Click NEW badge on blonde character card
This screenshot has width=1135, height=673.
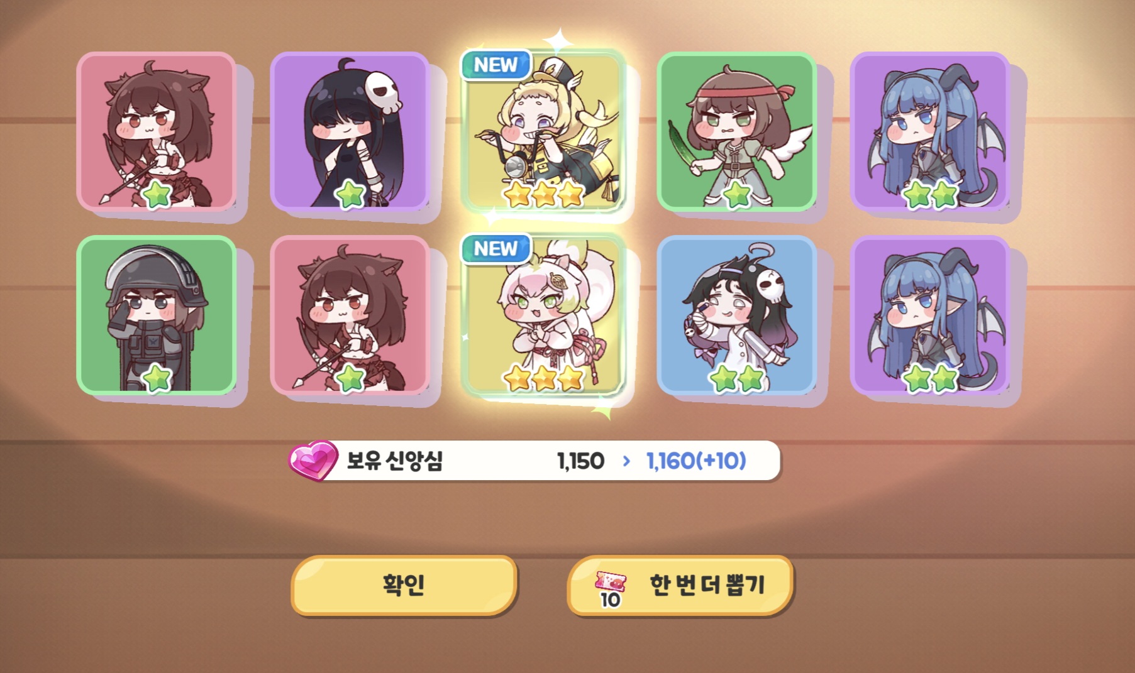[x=496, y=65]
